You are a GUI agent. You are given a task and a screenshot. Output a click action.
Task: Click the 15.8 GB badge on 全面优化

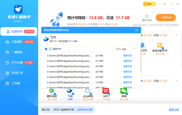point(29,31)
